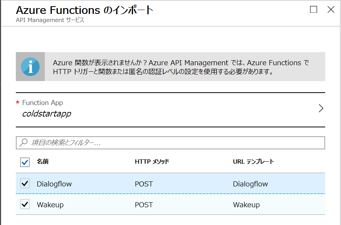This screenshot has width=341, height=225.
Task: Select the coldstartapp Function App value
Action: 47,114
